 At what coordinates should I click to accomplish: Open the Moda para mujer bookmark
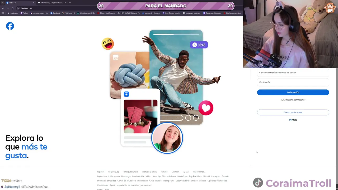[x=191, y=13]
